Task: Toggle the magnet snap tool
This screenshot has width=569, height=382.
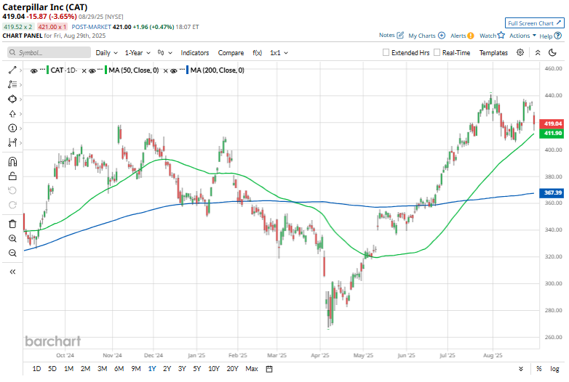Action: tap(12, 161)
